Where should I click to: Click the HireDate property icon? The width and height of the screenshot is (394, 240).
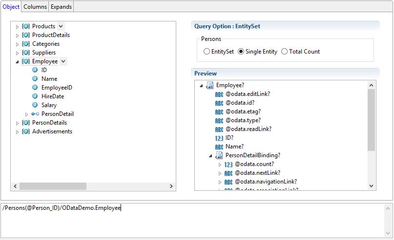(x=35, y=96)
